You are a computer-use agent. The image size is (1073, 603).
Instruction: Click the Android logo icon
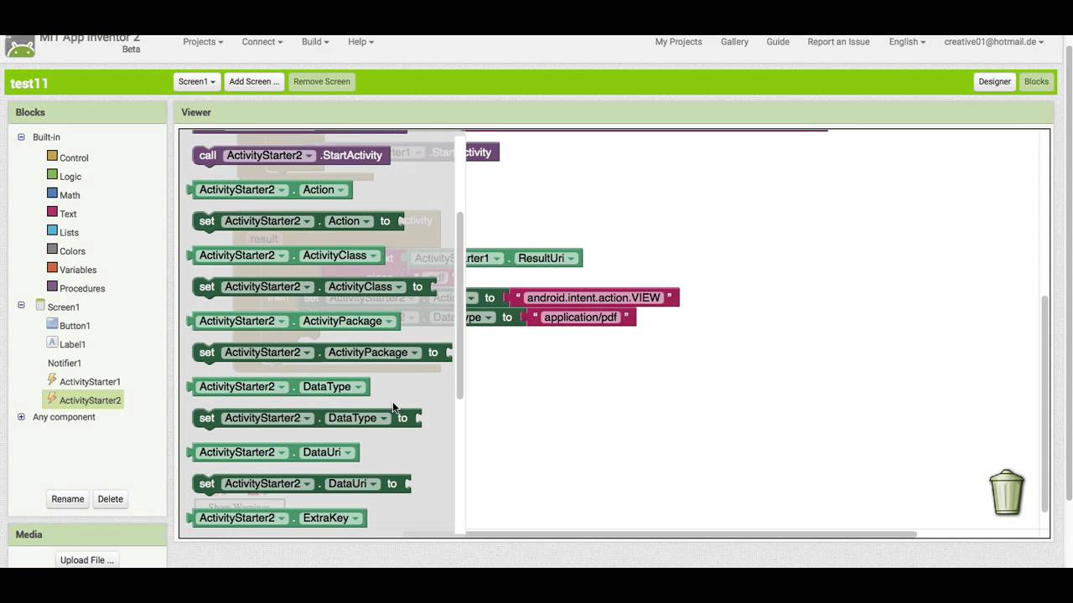[20, 47]
